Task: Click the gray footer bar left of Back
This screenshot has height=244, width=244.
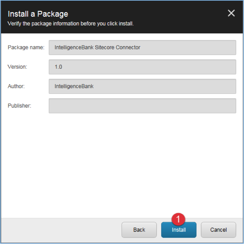Action: [61, 230]
